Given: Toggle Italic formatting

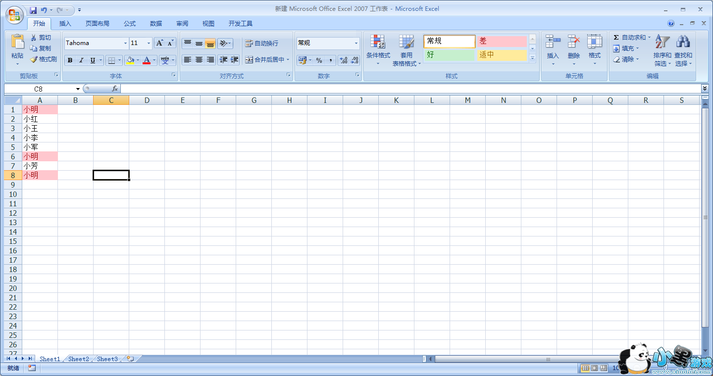Looking at the screenshot, I should pyautogui.click(x=81, y=60).
